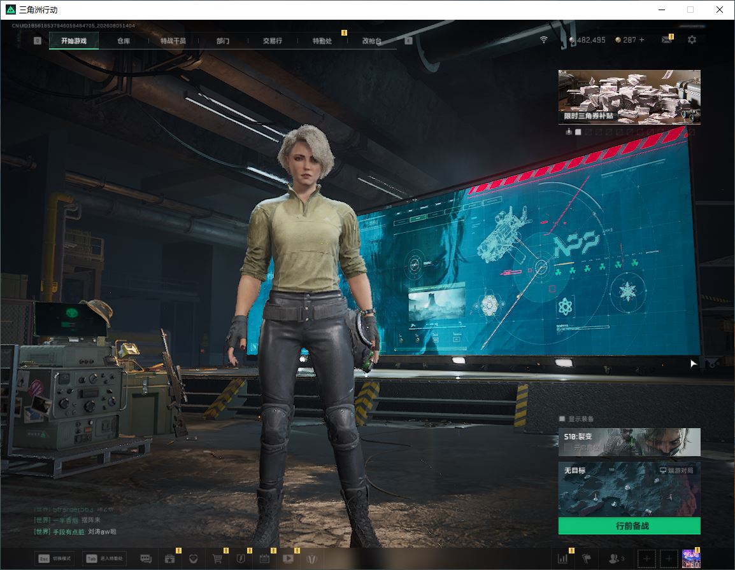Click the Esc 切换模式 button

[x=55, y=559]
